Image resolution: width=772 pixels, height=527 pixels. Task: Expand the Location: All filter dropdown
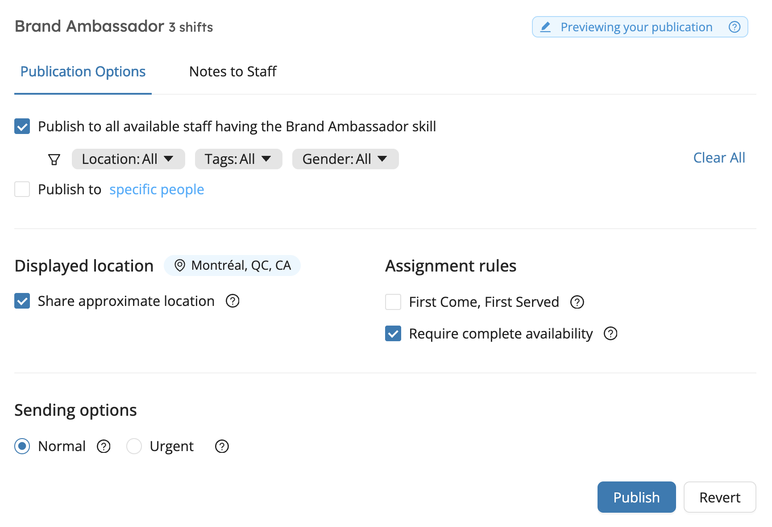[x=129, y=159]
